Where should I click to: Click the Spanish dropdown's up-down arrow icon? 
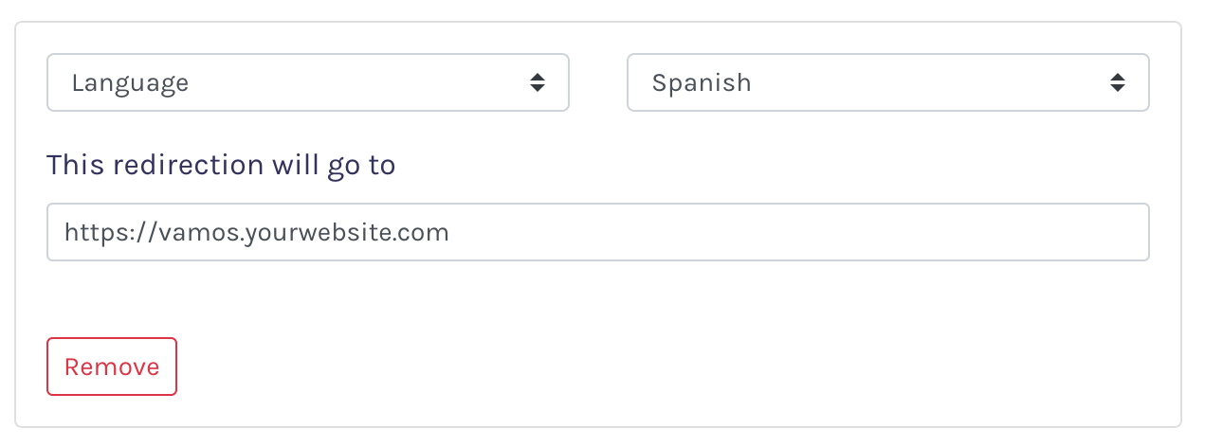point(1118,82)
